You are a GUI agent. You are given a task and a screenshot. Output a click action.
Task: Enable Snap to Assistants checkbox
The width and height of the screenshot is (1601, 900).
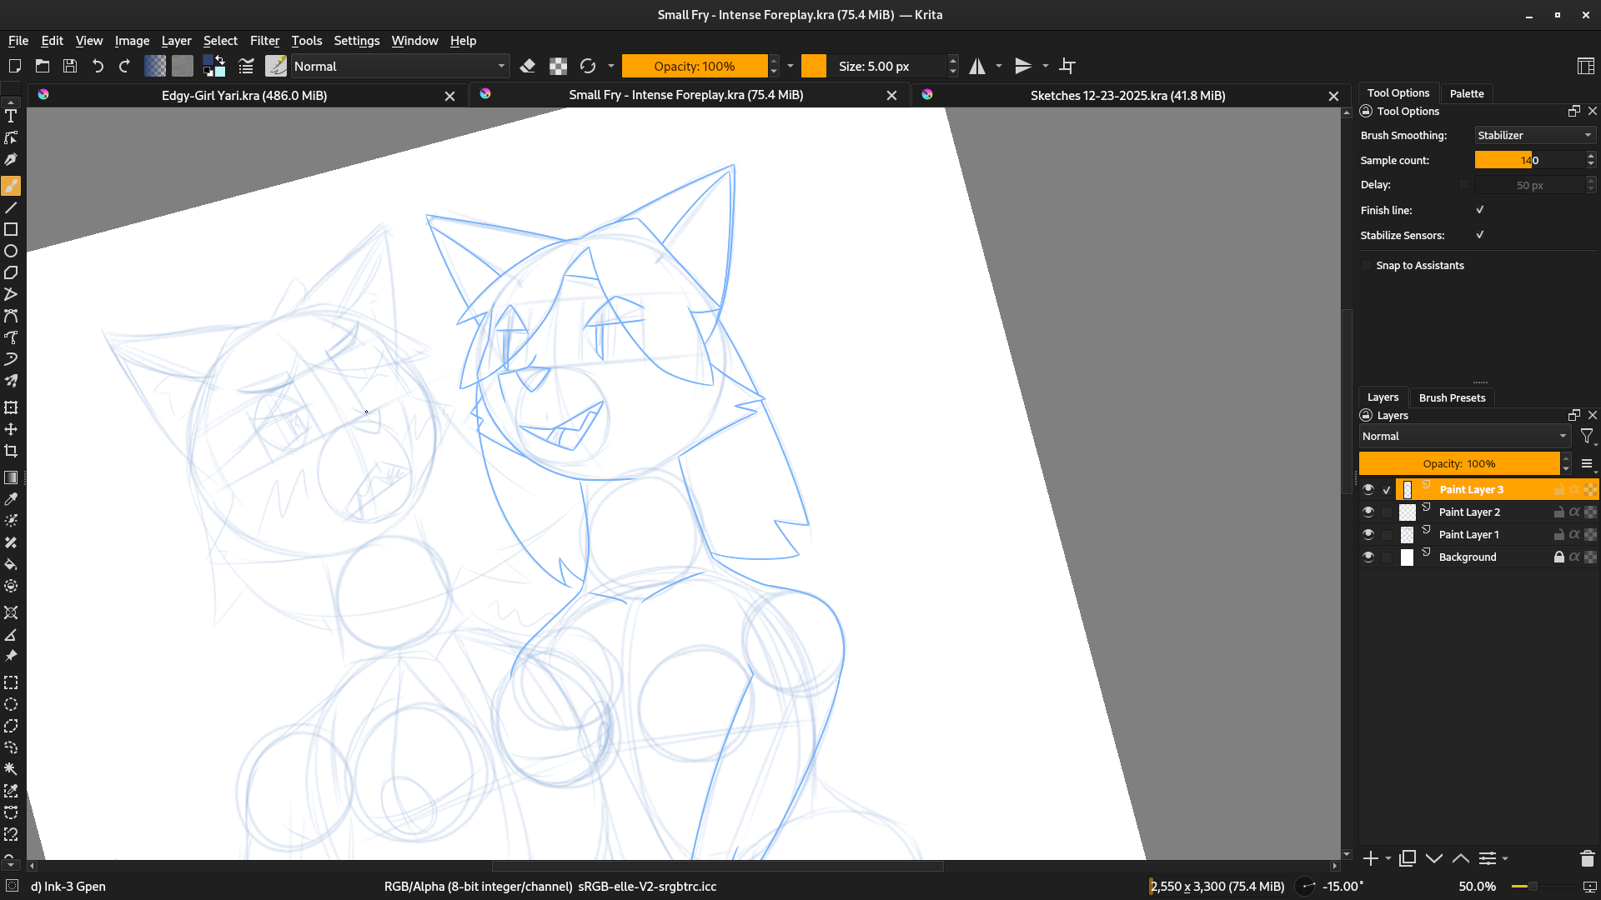1366,265
